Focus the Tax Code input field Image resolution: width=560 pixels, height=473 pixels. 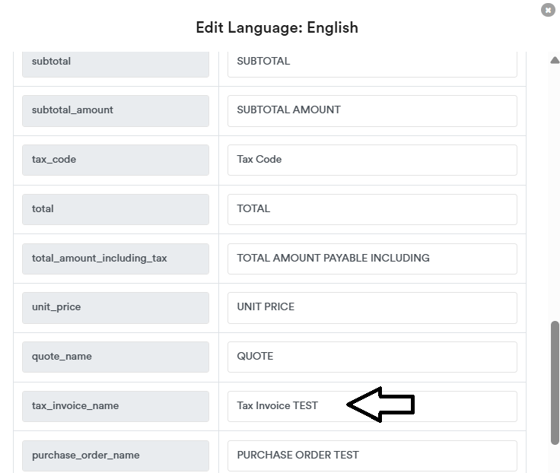tap(371, 160)
